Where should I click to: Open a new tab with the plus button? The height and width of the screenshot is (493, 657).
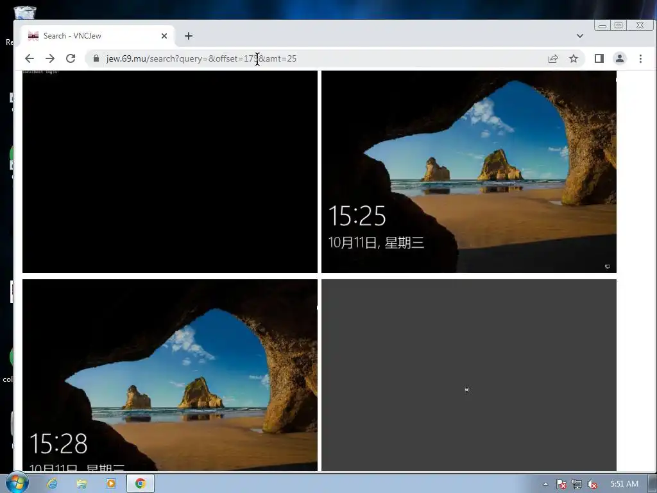[189, 36]
